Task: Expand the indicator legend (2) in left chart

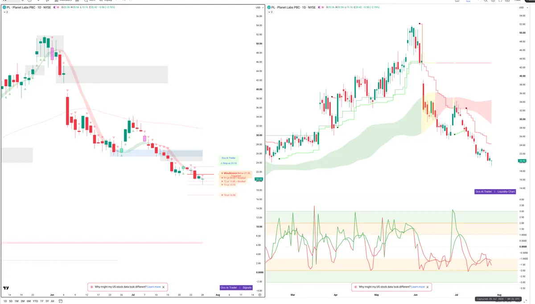Action: (x=5, y=12)
